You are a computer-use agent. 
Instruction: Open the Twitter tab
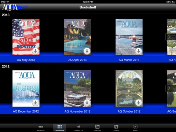click(x=116, y=128)
